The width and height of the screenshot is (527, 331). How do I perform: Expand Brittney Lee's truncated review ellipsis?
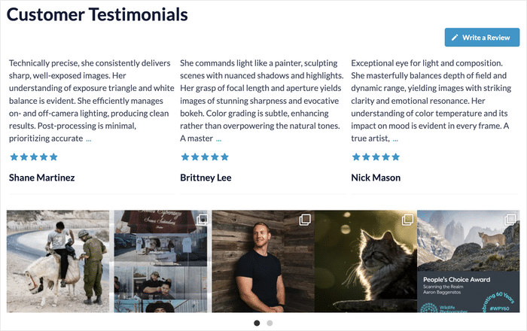click(x=219, y=139)
